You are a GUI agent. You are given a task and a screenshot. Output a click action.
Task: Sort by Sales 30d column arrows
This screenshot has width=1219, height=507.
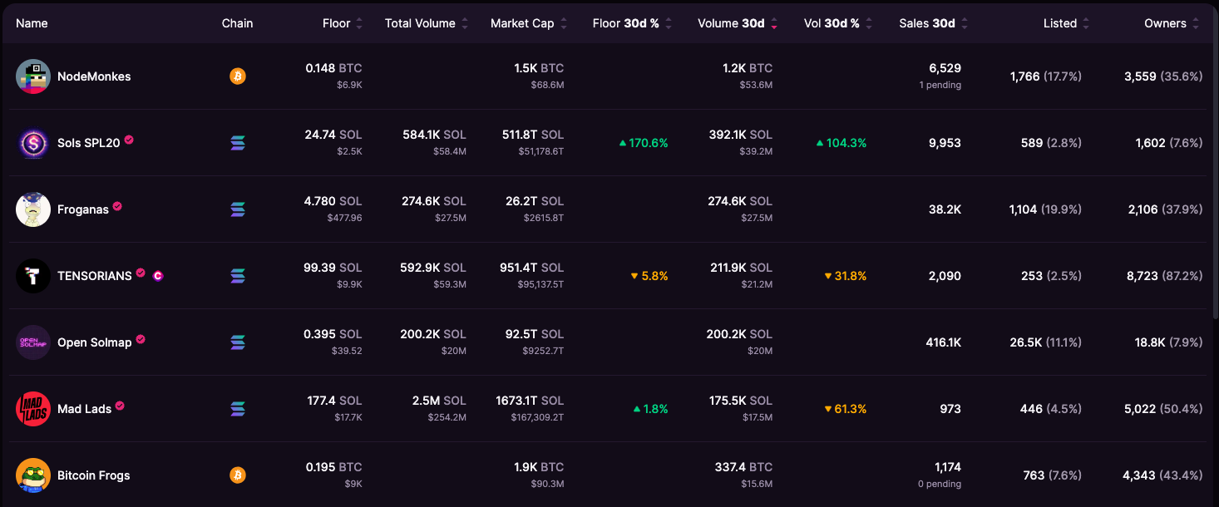965,23
